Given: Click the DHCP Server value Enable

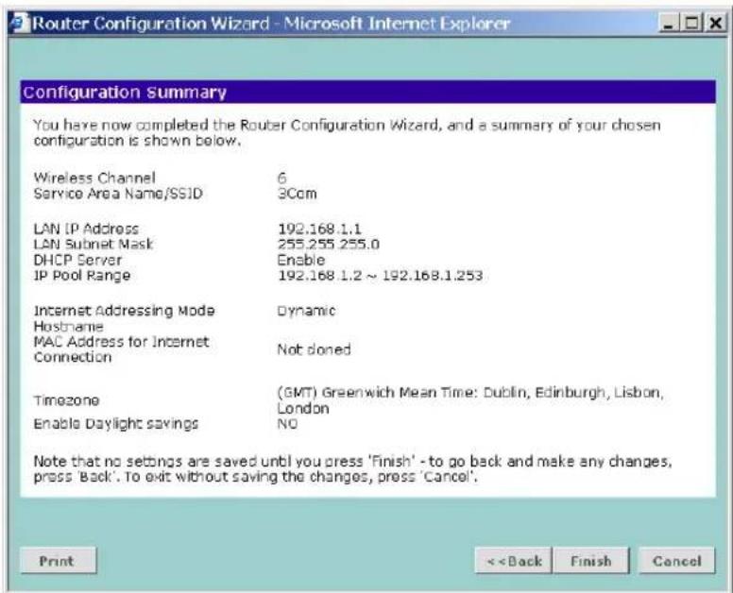Looking at the screenshot, I should click(301, 260).
